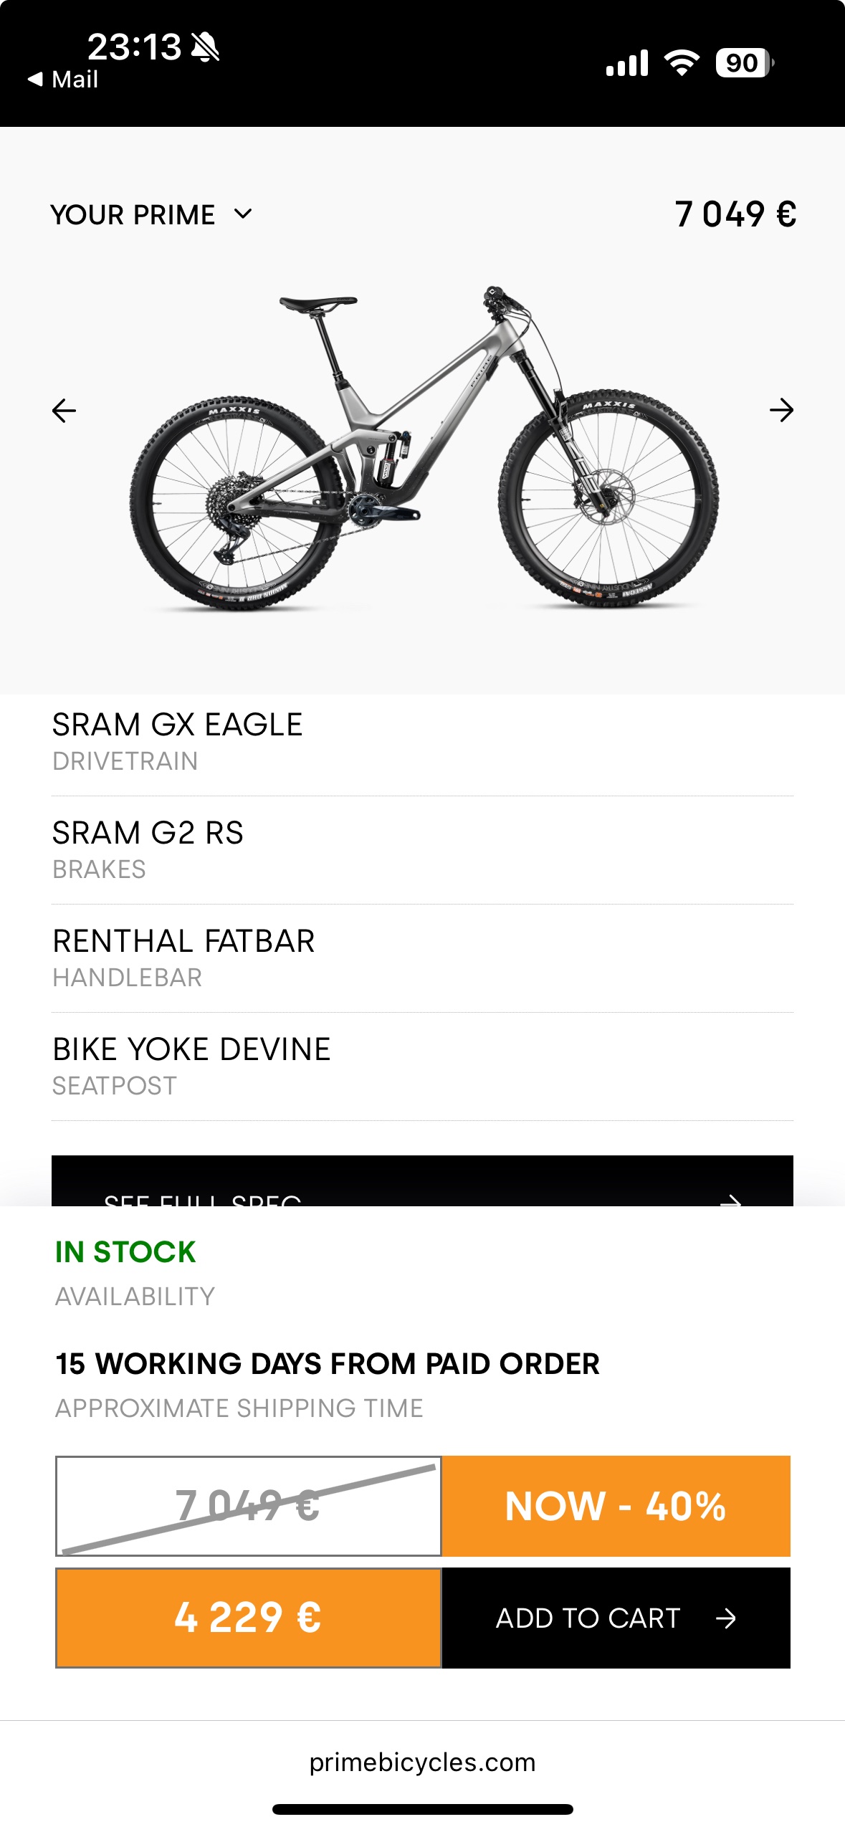Tap the battery level indicator
The width and height of the screenshot is (845, 1832).
(744, 63)
